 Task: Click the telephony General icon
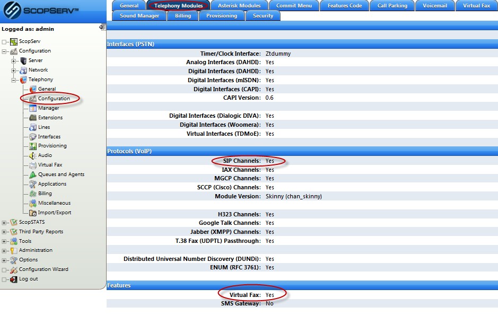(x=33, y=89)
